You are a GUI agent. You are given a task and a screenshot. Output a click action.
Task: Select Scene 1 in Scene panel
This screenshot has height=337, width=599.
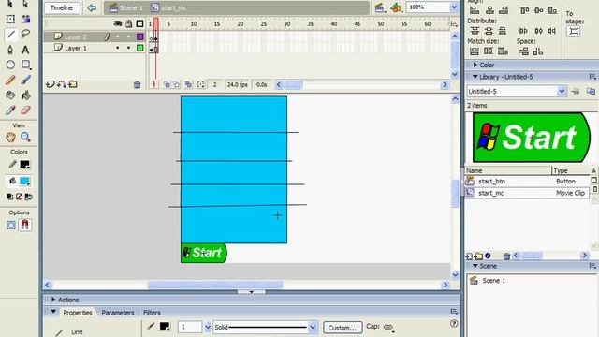click(493, 281)
